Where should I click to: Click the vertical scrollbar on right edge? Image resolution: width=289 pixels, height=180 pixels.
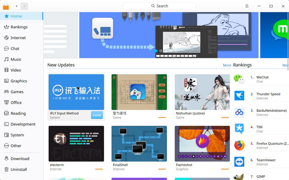[x=288, y=41]
